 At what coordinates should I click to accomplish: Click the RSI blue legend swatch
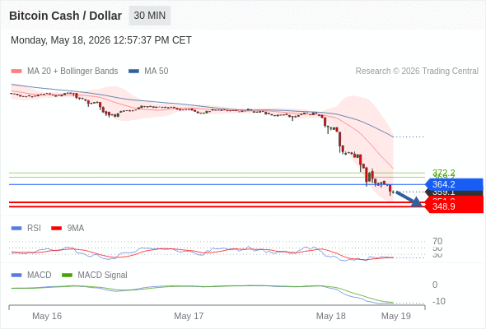[x=16, y=229]
